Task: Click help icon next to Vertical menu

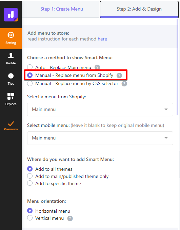Action: point(70,218)
